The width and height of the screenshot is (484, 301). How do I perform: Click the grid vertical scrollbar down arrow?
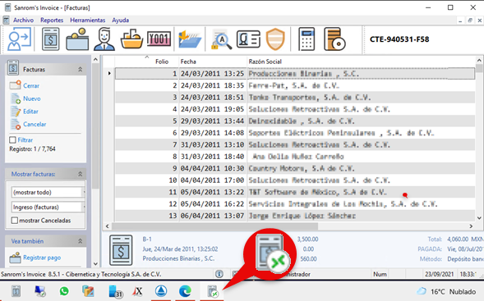[479, 218]
